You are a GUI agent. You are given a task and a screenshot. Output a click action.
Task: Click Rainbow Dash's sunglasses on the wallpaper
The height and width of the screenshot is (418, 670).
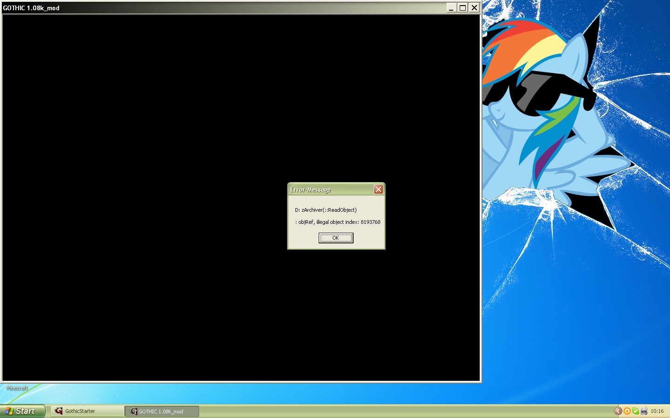(x=549, y=93)
